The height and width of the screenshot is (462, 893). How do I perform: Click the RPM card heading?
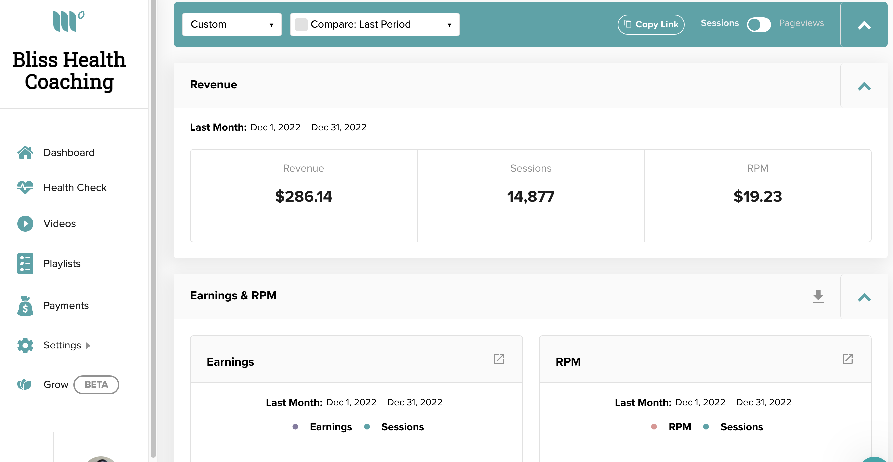click(568, 362)
